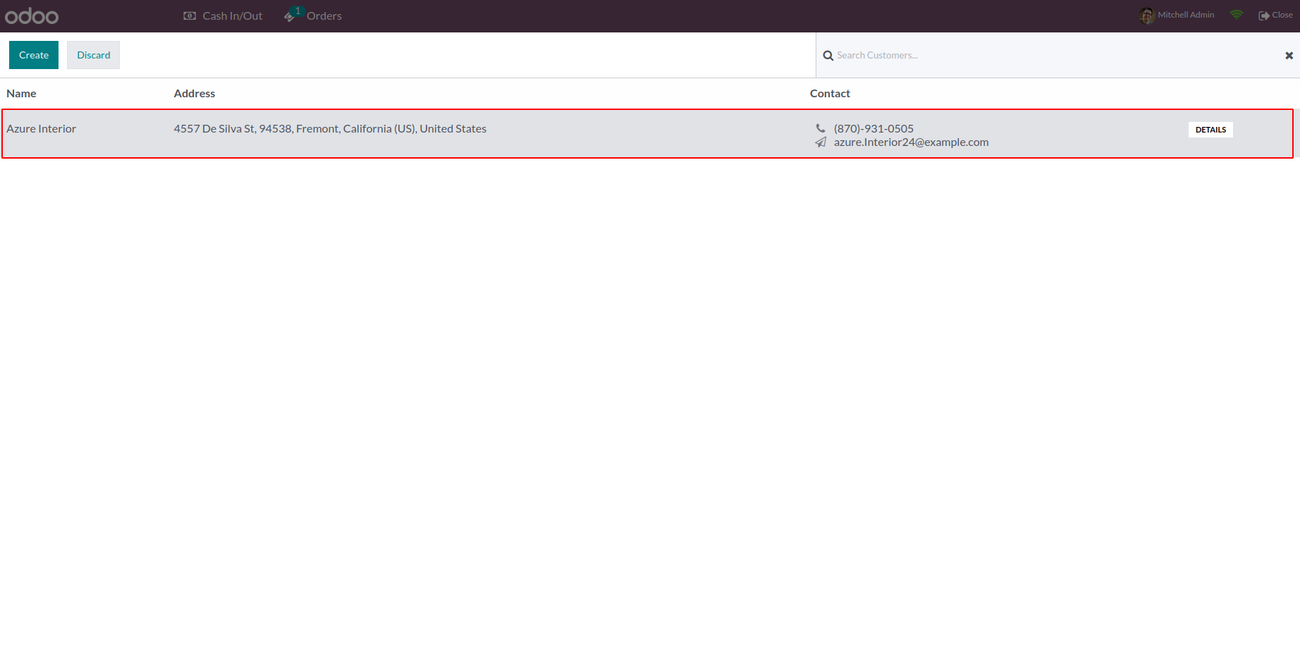This screenshot has height=662, width=1300.
Task: Discard customer selection
Action: (94, 55)
